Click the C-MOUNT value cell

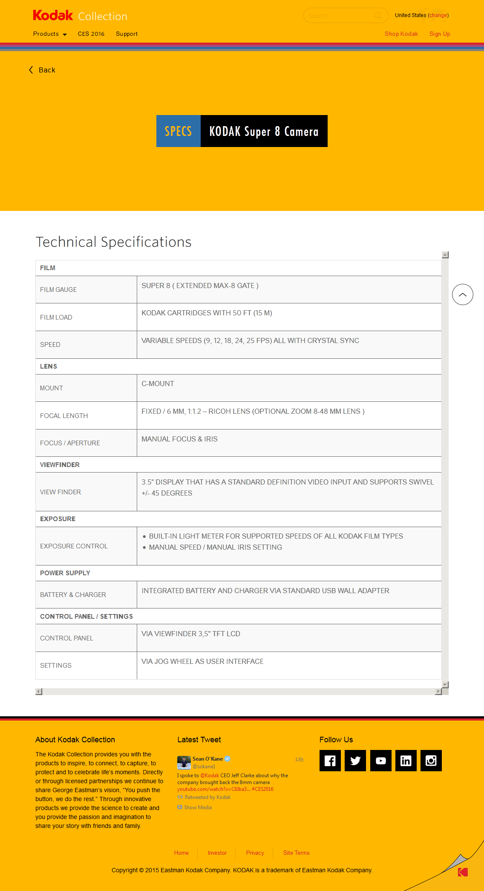coord(289,388)
